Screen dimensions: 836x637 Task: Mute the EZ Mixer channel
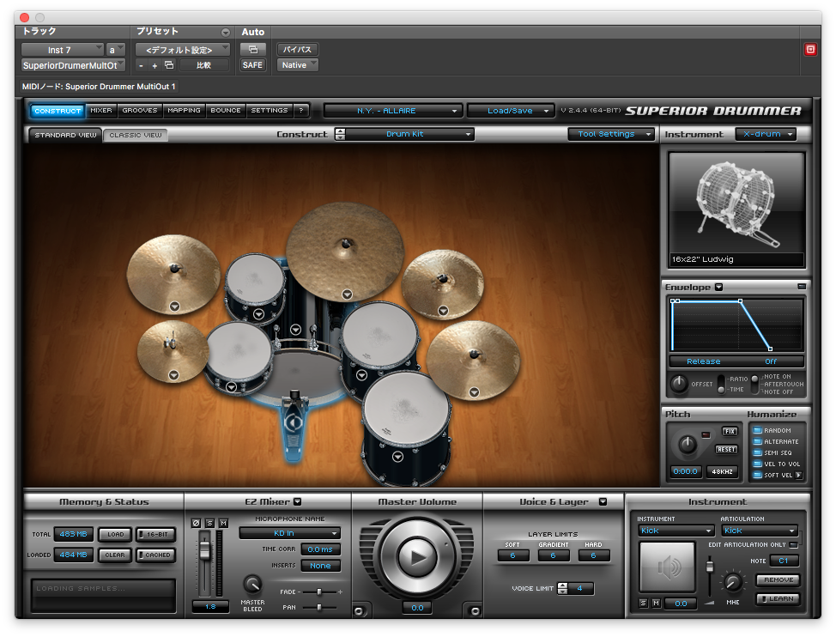223,523
